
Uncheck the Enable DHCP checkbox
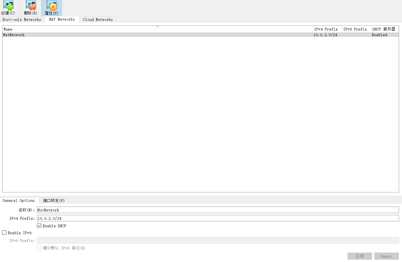tap(39, 226)
